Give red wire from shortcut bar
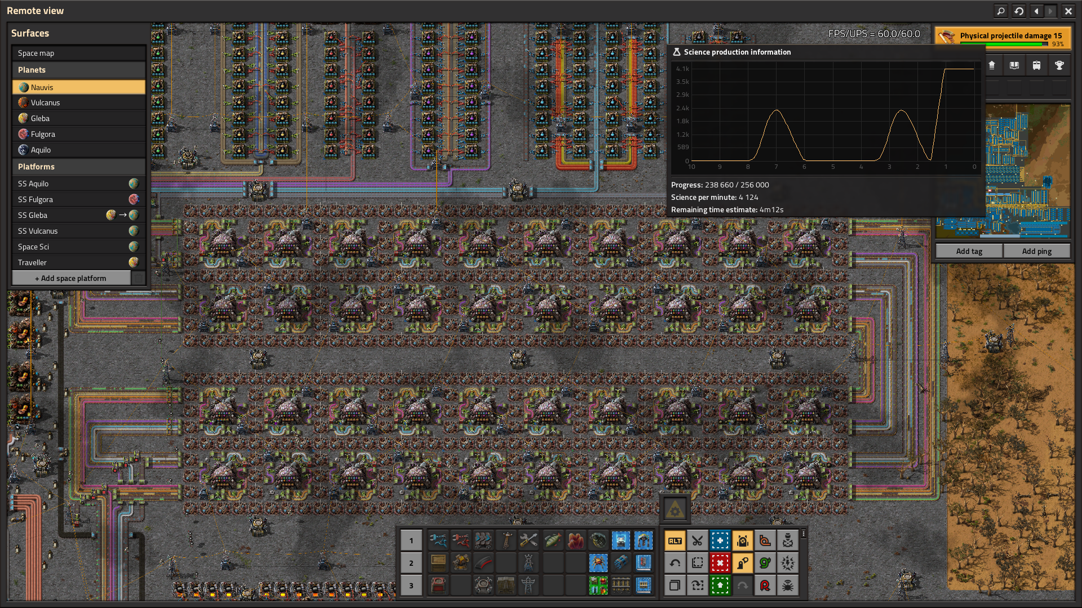Screen dimensions: 1082x608 pos(765,585)
